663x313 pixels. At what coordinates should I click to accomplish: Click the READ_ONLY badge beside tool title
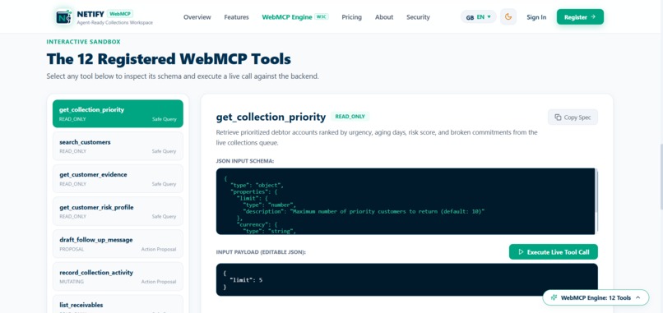pyautogui.click(x=350, y=117)
